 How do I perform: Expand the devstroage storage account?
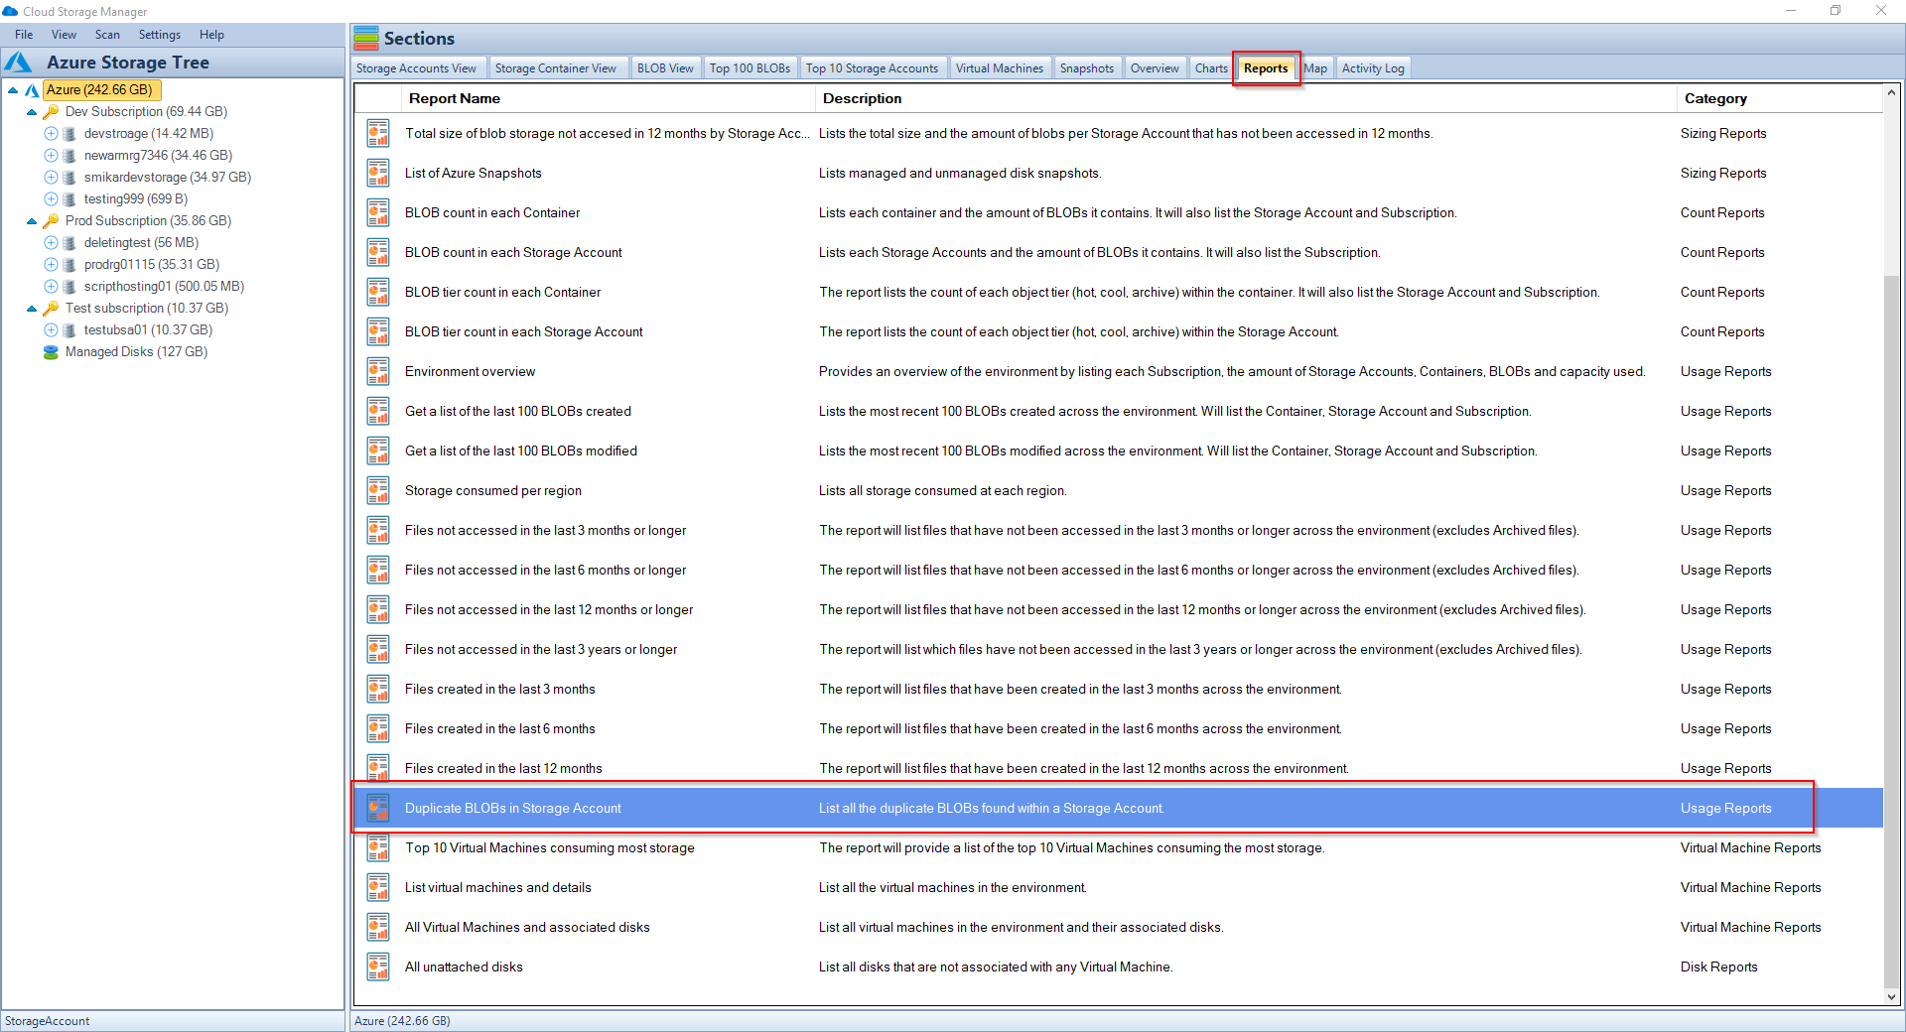[51, 134]
